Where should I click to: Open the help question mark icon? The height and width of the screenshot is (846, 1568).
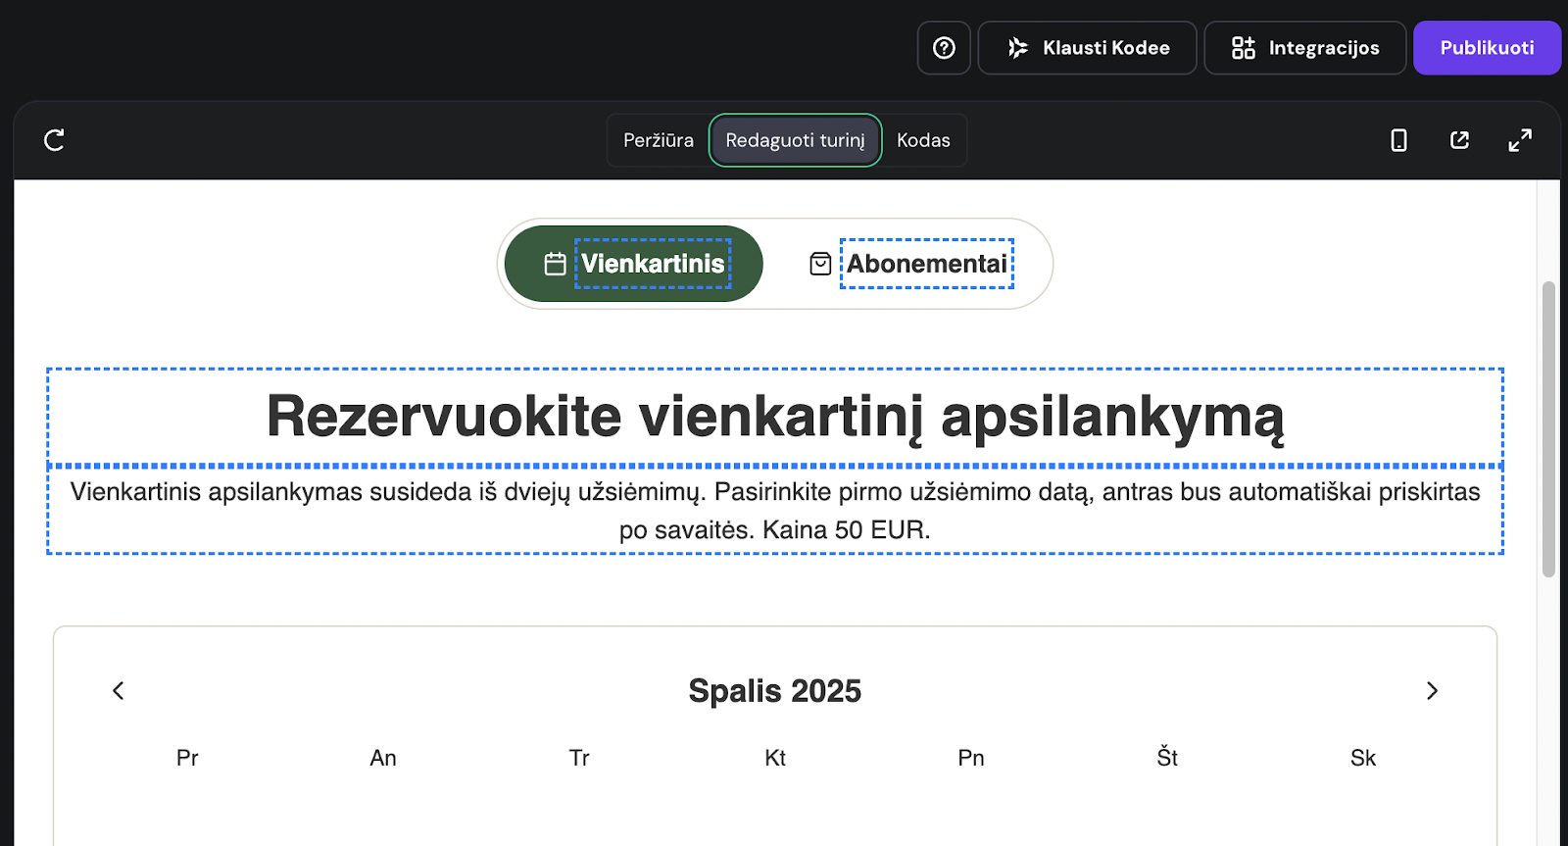pyautogui.click(x=944, y=48)
